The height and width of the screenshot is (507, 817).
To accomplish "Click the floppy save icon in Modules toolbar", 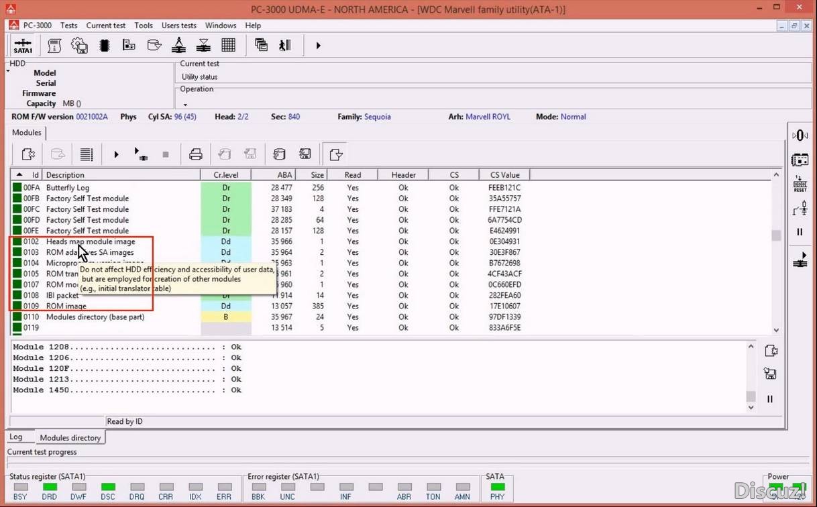I will pos(305,154).
